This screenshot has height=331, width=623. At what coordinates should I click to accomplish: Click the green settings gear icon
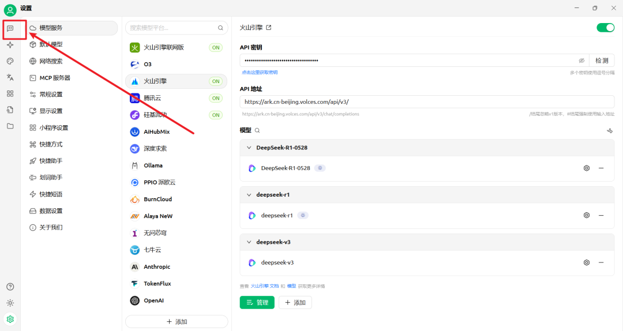pos(10,319)
